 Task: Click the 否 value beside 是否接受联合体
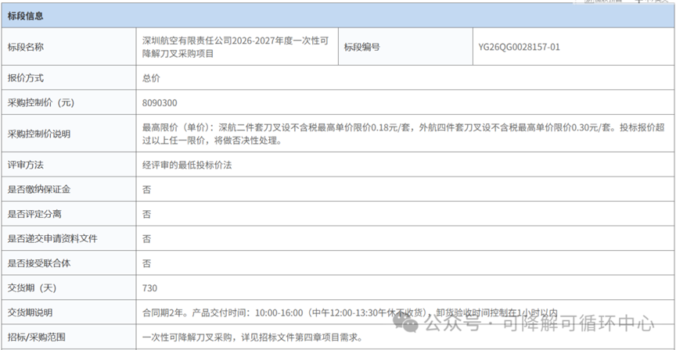point(146,263)
